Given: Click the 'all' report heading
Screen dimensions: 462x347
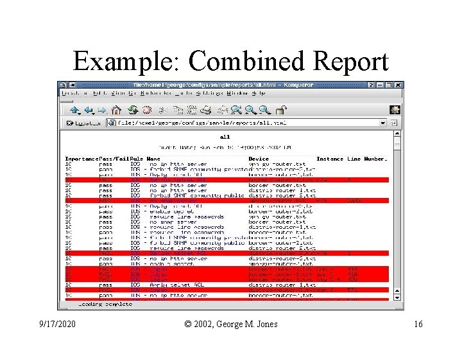Looking at the screenshot, I should 225,137.
